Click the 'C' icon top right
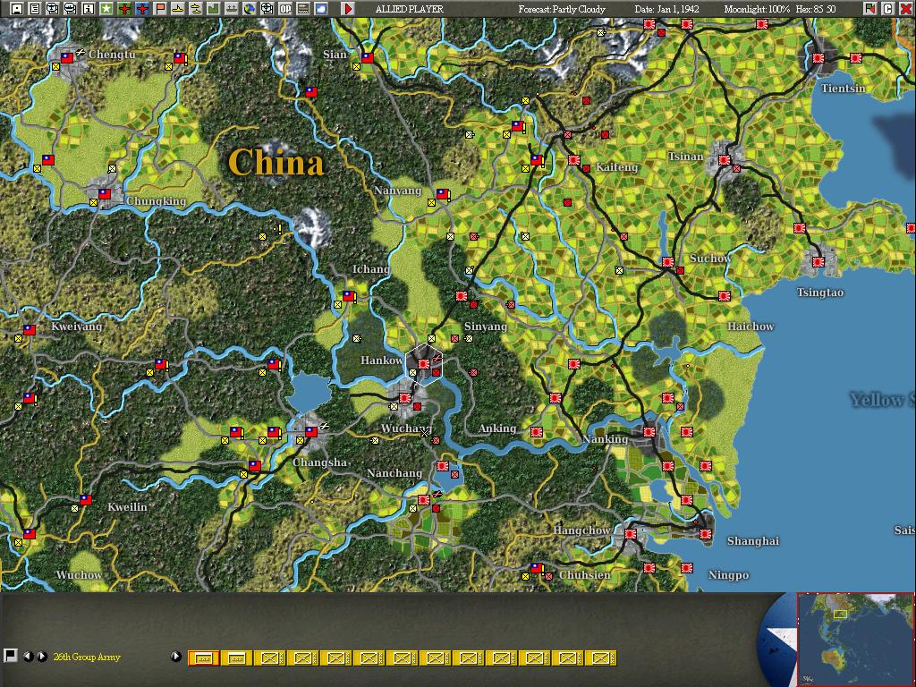Viewport: 916px width, 687px height. (x=888, y=8)
